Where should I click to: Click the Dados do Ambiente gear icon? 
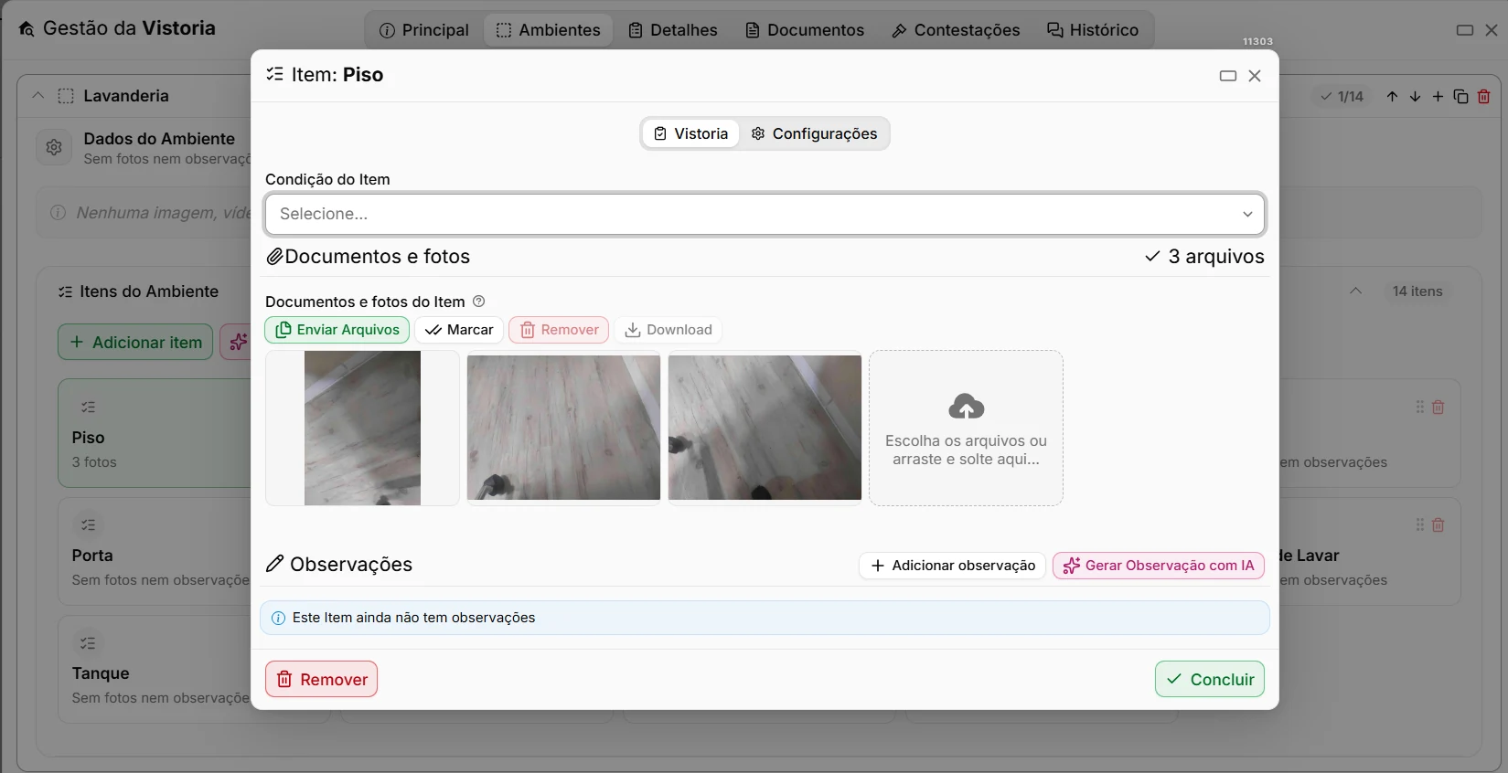54,147
